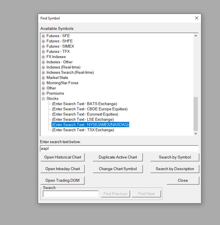Select the Futures - SIMEX label

pos(60,46)
